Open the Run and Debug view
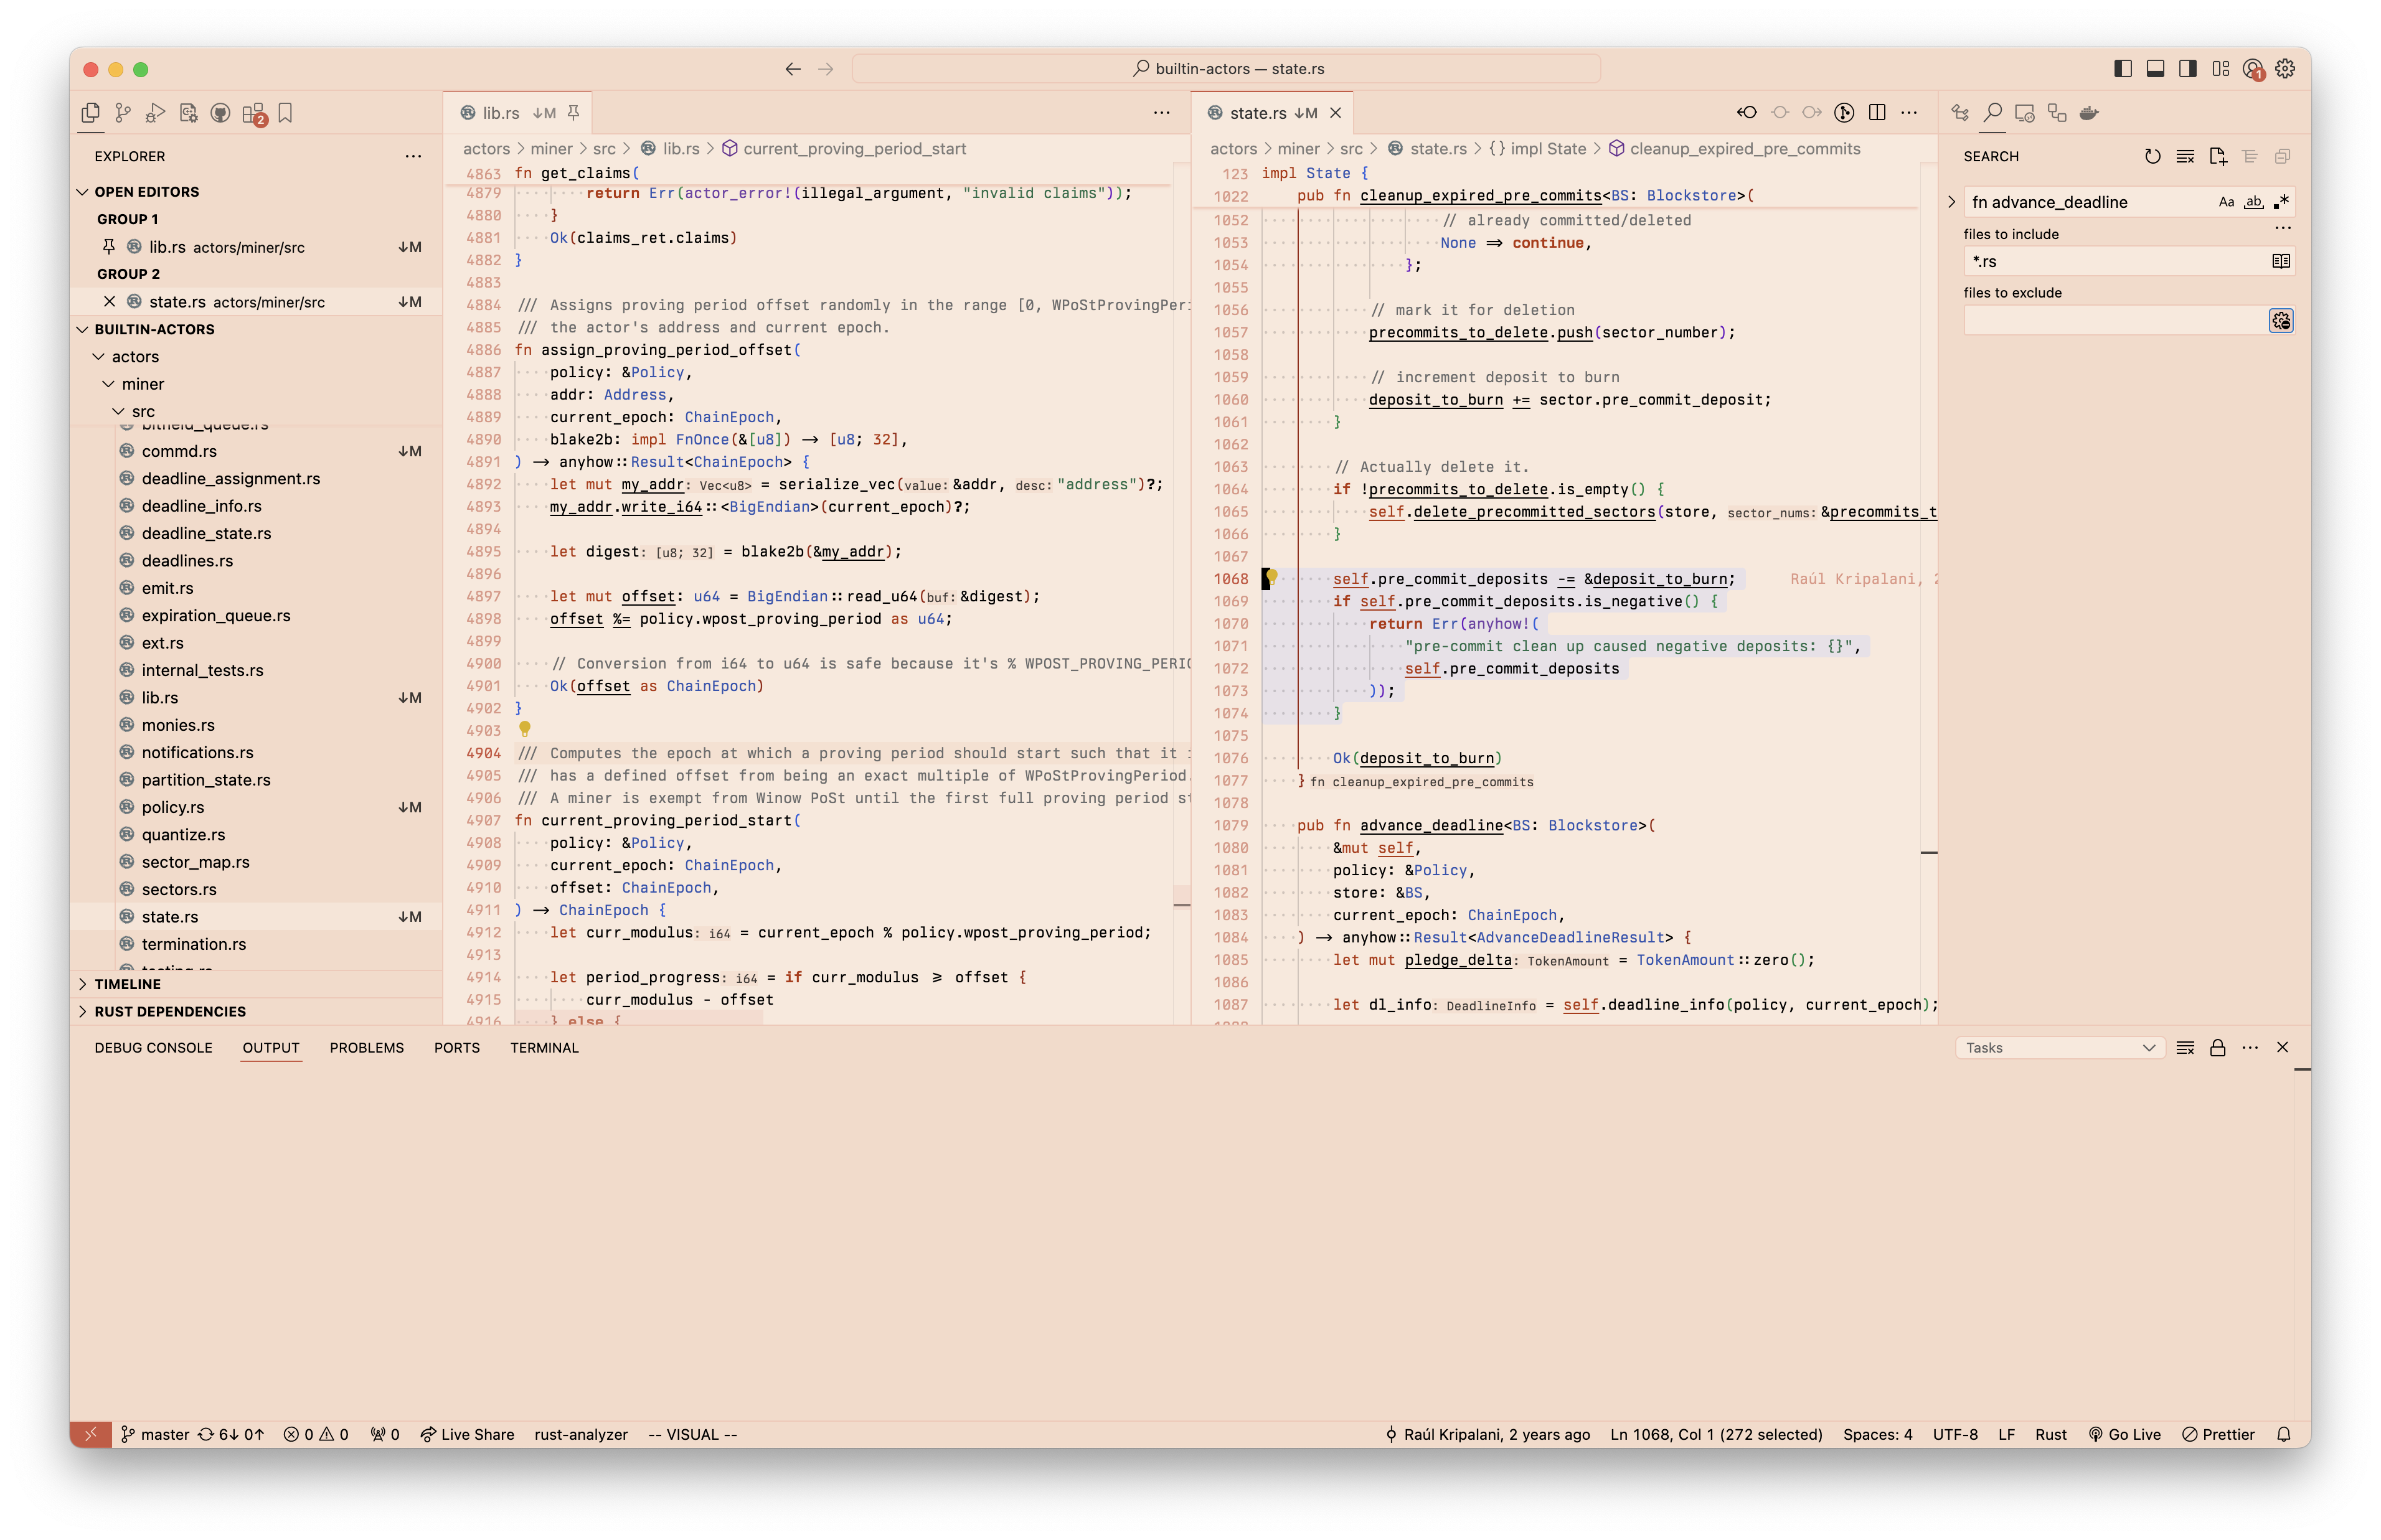 [x=155, y=113]
